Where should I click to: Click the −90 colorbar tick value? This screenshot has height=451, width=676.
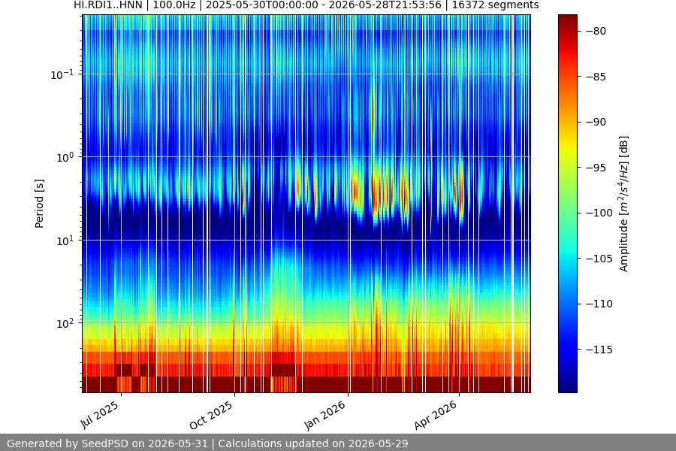pos(596,122)
